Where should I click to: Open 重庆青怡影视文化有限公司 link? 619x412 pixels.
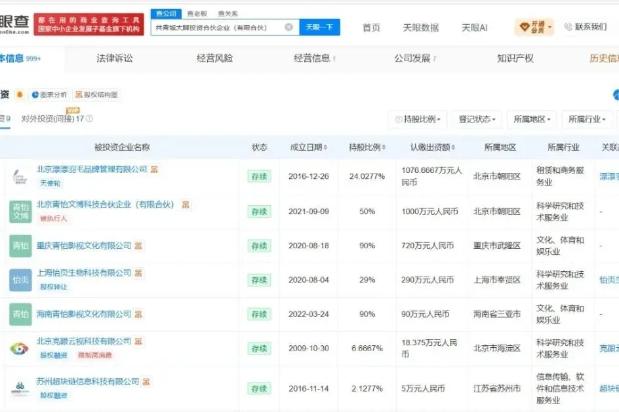pyautogui.click(x=84, y=246)
